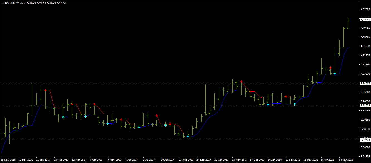
Task: Click the 18 Dec 2016 date label
Action: point(26,160)
